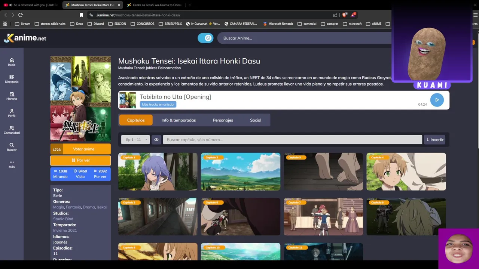Open the Perfil sidebar item
Viewport: 479px width, 269px height.
click(x=12, y=113)
